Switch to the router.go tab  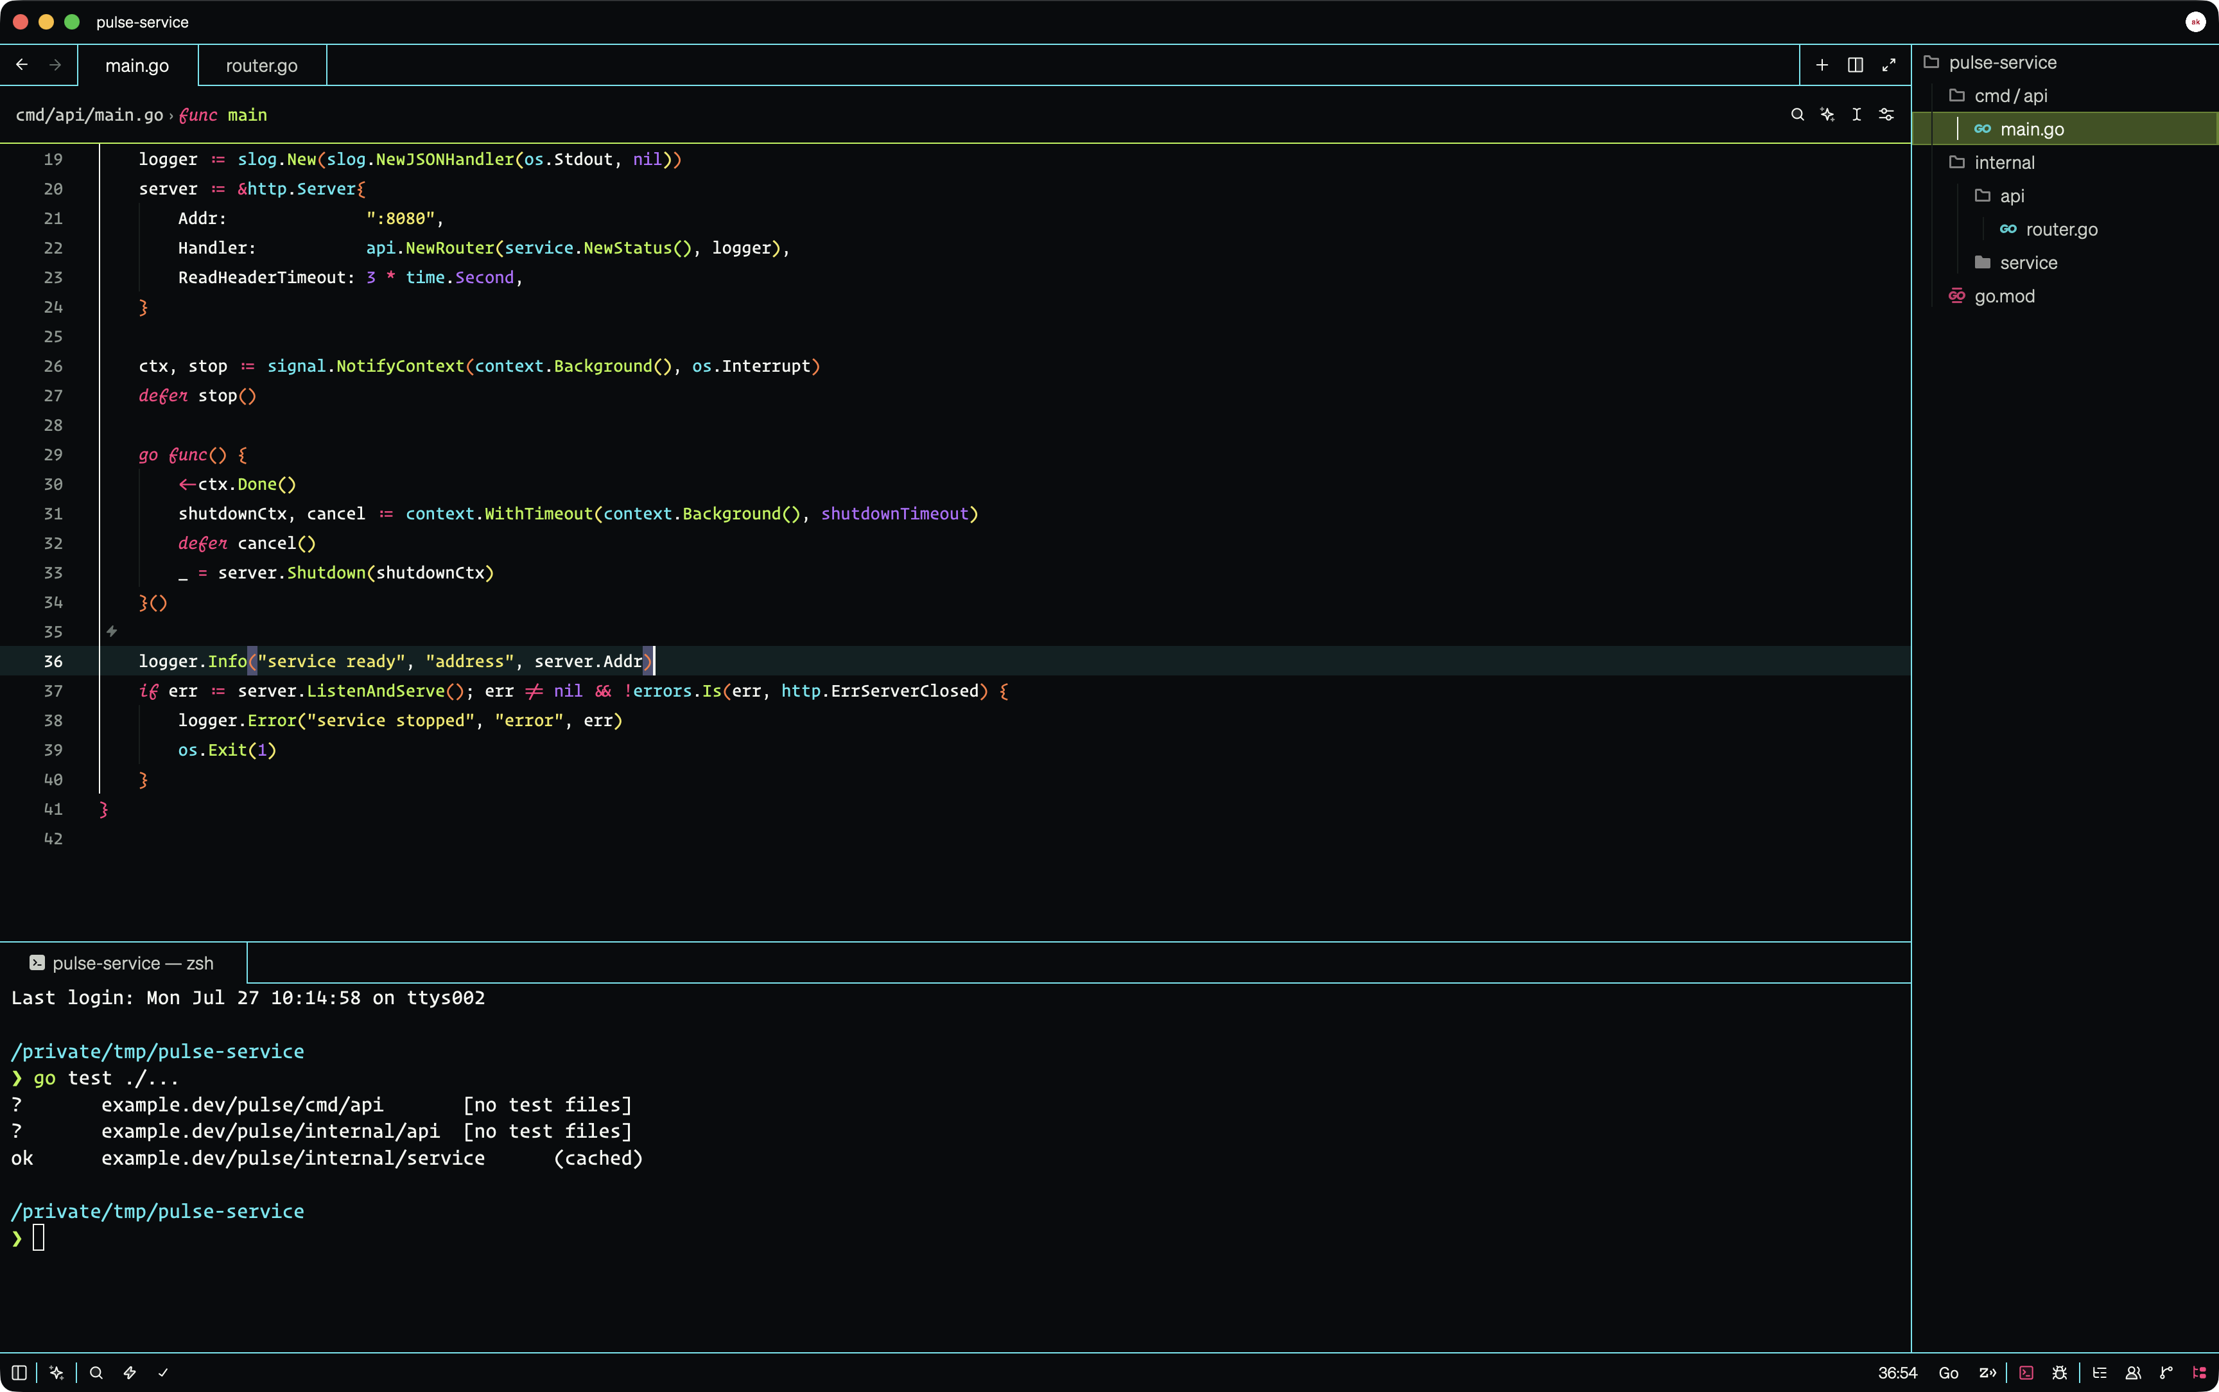(261, 65)
